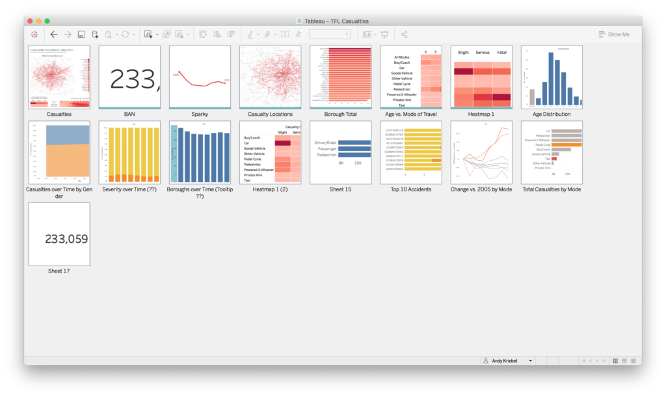The height and width of the screenshot is (397, 666).
Task: Select the Change vs. 2005 by Mode thumbnail
Action: tap(481, 152)
